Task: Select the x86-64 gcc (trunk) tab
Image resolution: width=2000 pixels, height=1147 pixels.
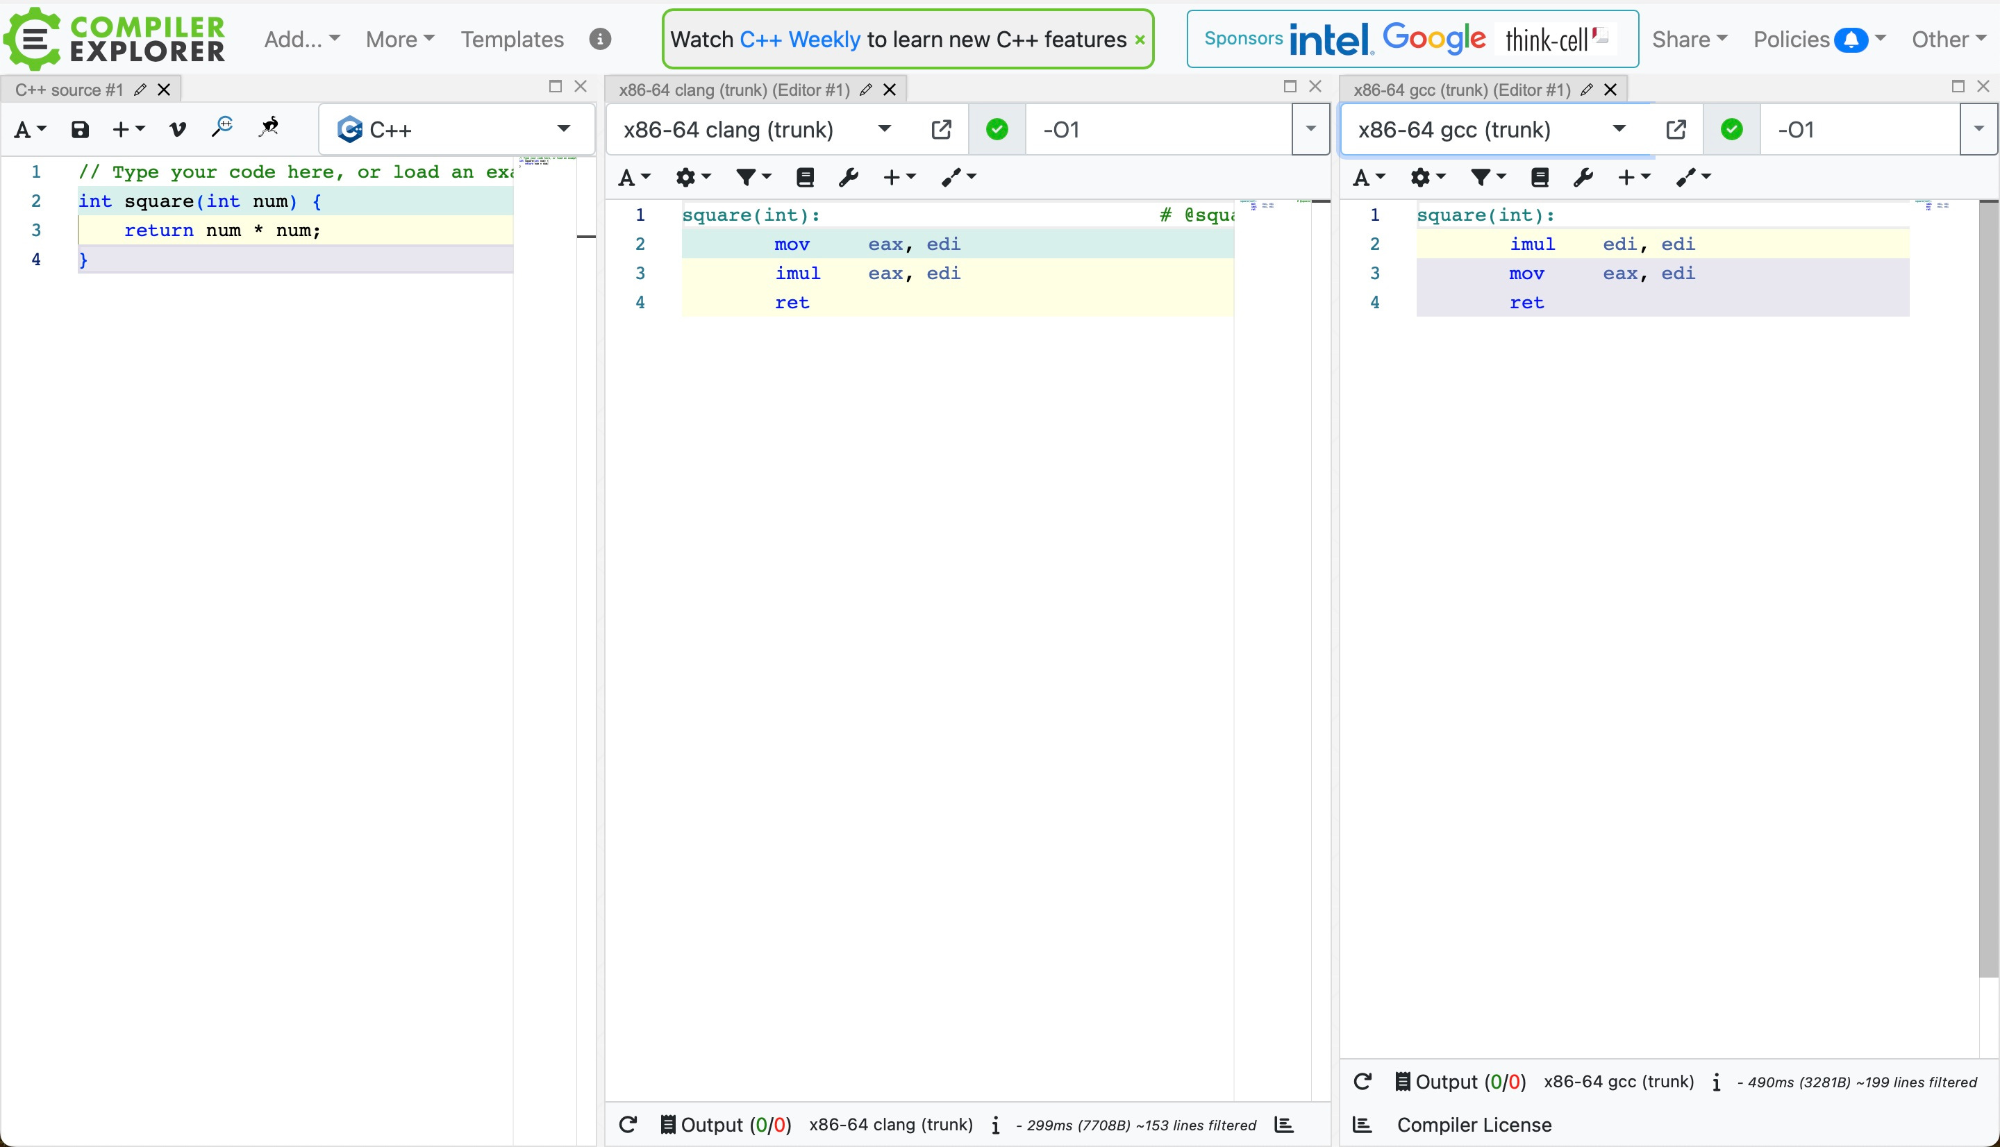Action: click(x=1462, y=90)
